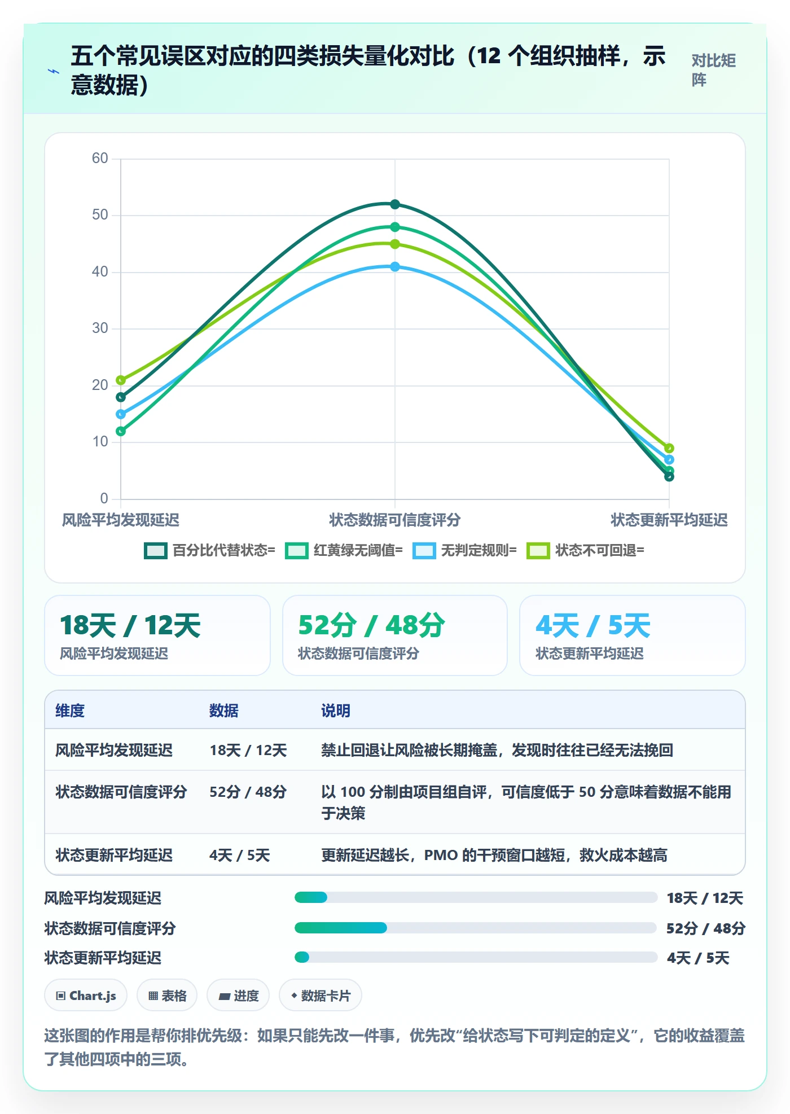Viewport: 790px width, 1114px height.
Task: Click the 对比矩阵 label in header
Action: [x=713, y=70]
